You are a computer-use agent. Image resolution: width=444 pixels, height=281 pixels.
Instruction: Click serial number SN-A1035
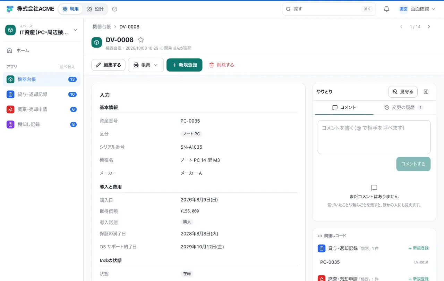coord(191,147)
